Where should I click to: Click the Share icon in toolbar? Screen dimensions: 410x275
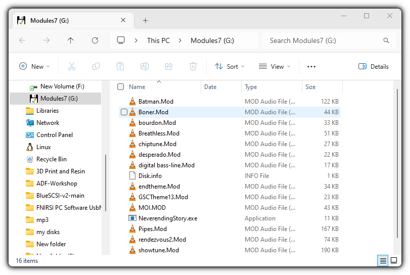[169, 66]
